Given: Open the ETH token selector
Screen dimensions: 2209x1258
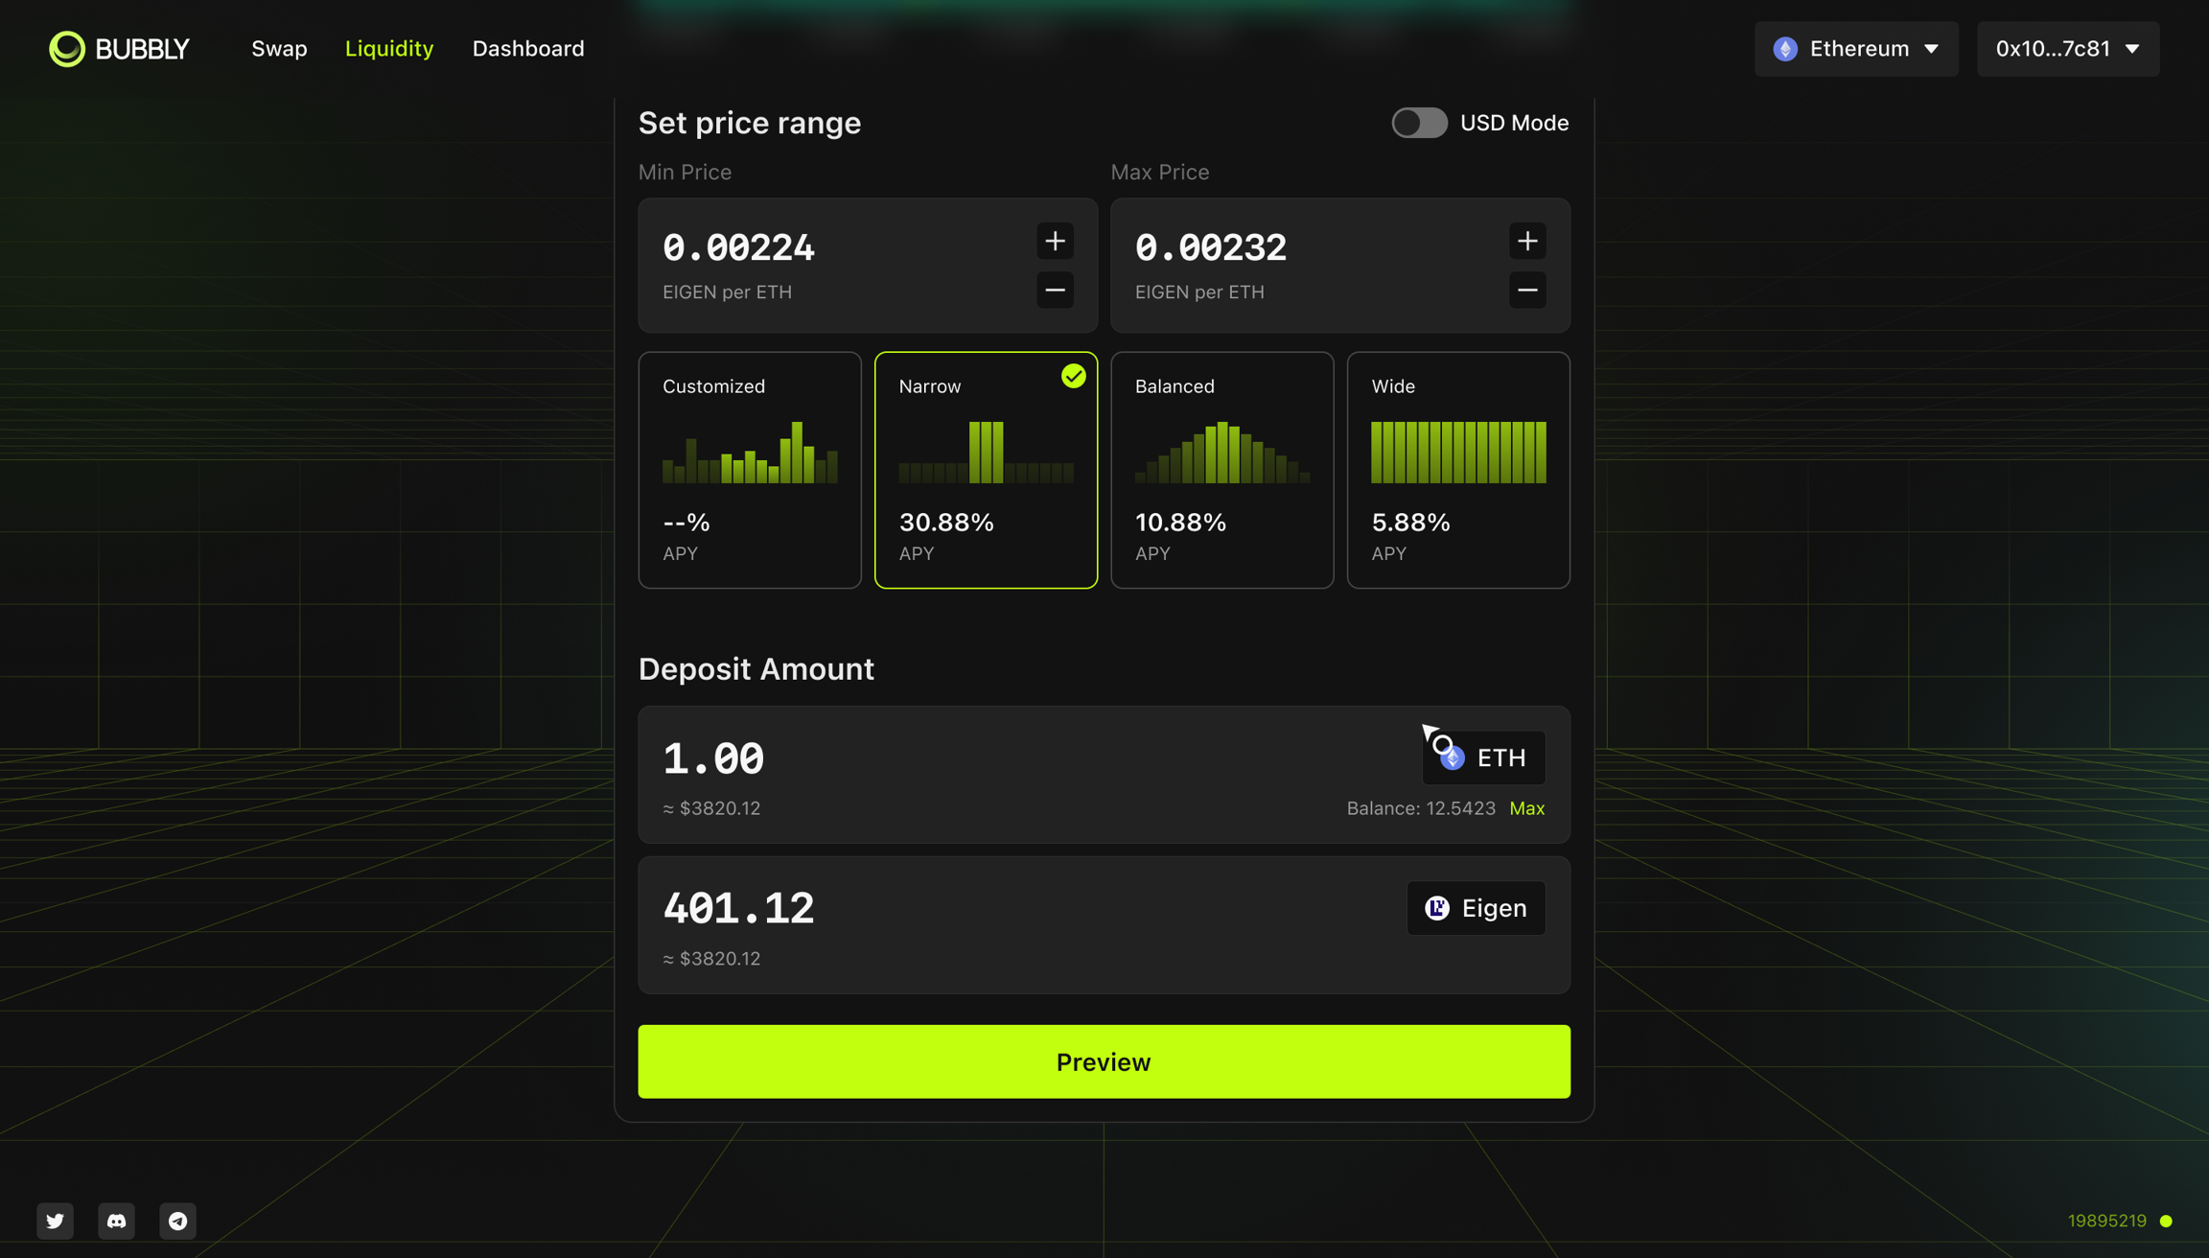Looking at the screenshot, I should click(x=1484, y=757).
